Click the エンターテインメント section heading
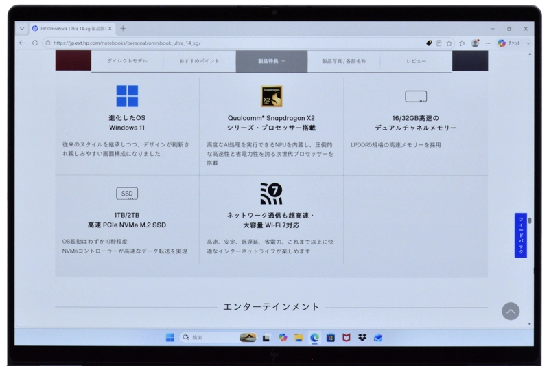Screen dimensions: 549x366 pos(271,307)
